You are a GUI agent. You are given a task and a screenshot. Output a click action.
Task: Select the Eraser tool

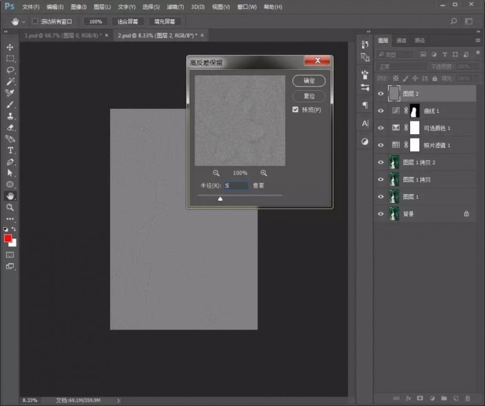tap(10, 127)
